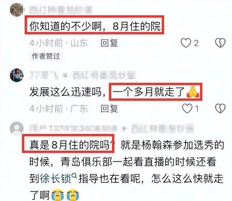Open the third commenter's default avatar
The height and width of the screenshot is (201, 232).
pyautogui.click(x=17, y=128)
